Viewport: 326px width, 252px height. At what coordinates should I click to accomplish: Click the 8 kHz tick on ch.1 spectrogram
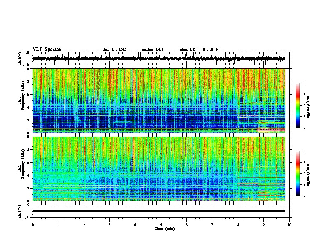click(x=29, y=82)
